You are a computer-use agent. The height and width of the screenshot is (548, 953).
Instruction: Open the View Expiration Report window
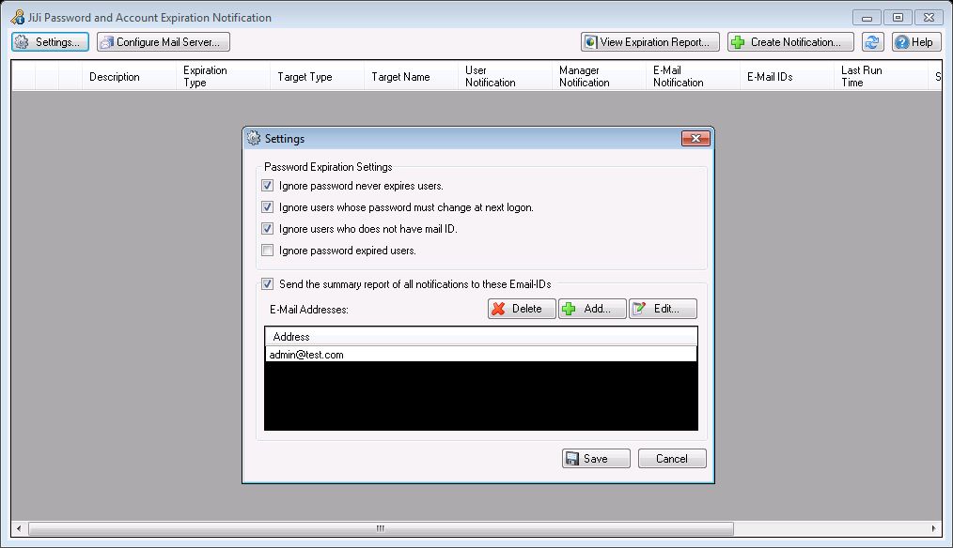[650, 42]
